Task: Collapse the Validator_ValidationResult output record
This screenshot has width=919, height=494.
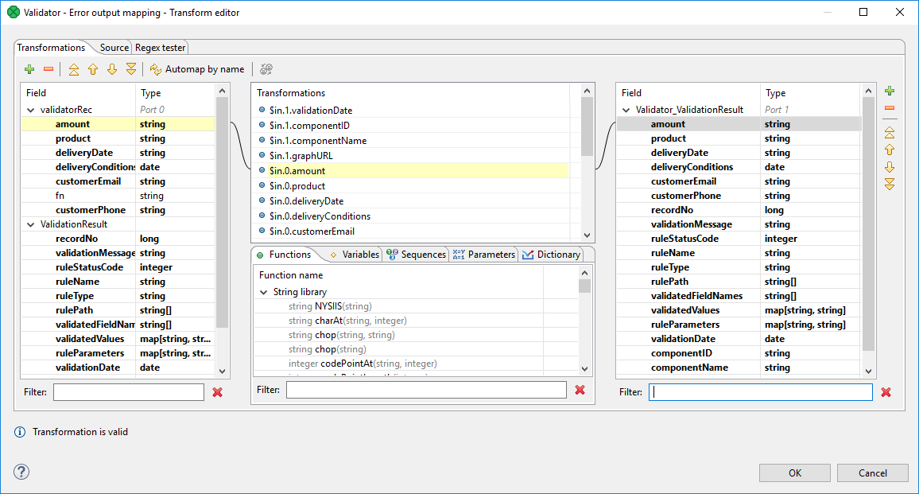Action: [626, 109]
